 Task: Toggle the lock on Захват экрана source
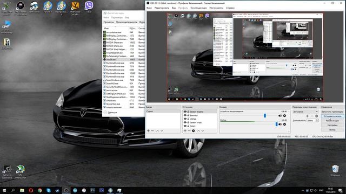(x=188, y=112)
